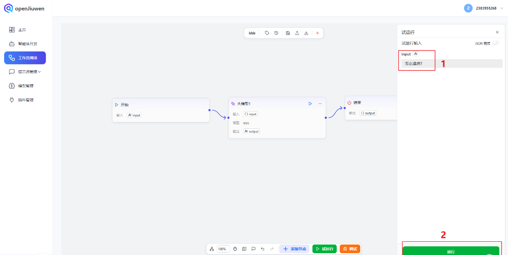The image size is (508, 255).
Task: Select the 大模型1 node title
Action: (244, 103)
